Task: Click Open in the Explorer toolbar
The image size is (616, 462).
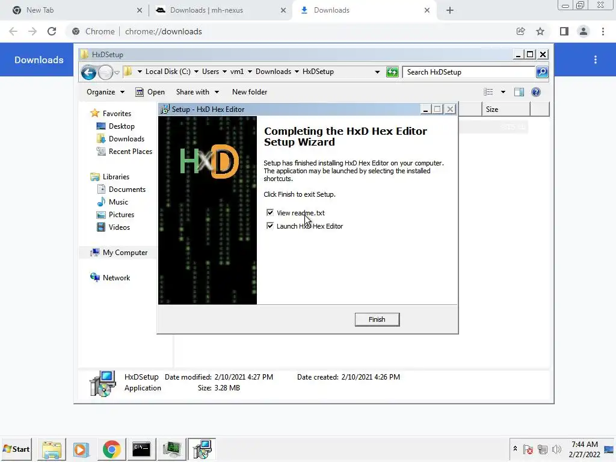Action: [x=150, y=92]
